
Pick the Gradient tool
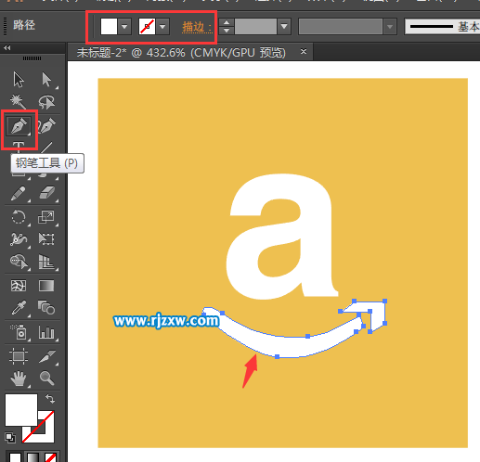click(x=46, y=286)
